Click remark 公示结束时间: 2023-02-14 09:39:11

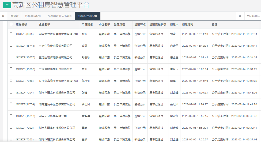click(234, 128)
